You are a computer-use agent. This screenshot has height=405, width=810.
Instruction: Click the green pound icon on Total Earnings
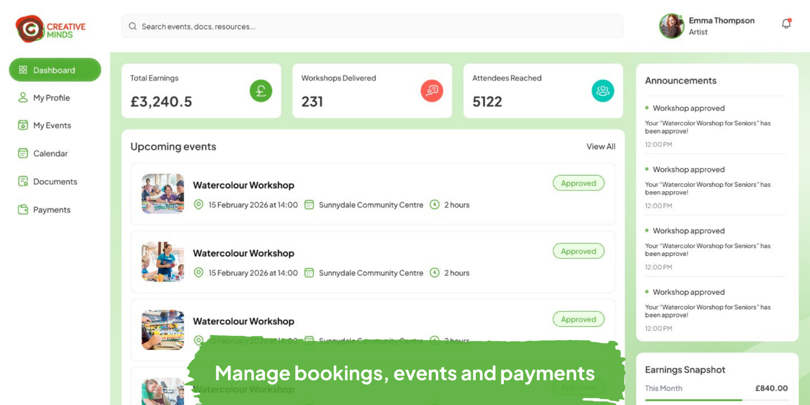[261, 91]
